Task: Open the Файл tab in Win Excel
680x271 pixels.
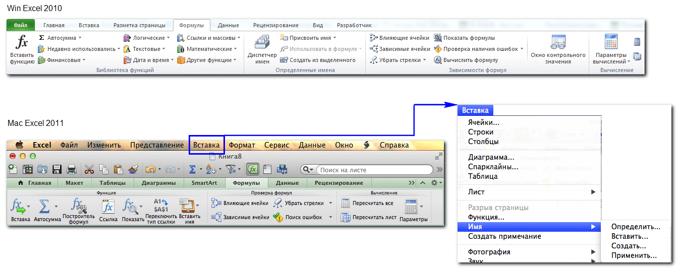Action: 21,25
